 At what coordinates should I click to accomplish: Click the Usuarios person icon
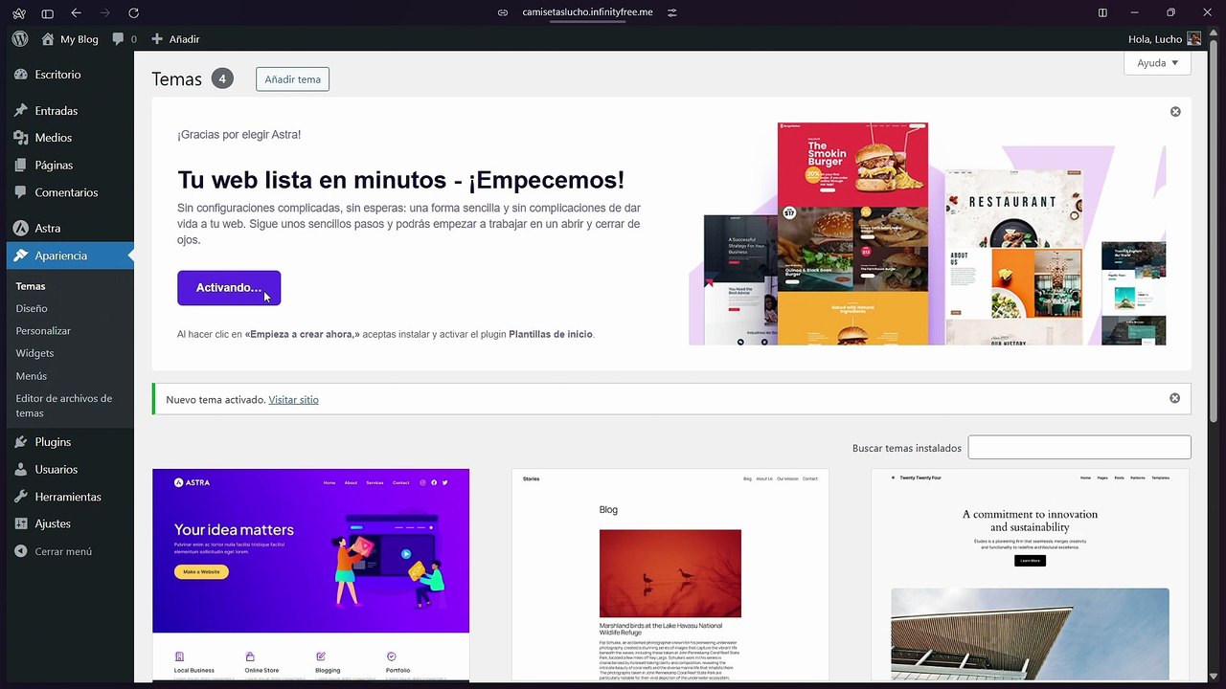pyautogui.click(x=21, y=470)
